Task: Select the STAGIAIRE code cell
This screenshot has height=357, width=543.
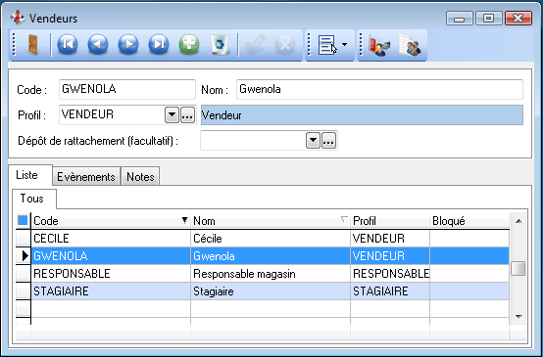Action: [111, 291]
